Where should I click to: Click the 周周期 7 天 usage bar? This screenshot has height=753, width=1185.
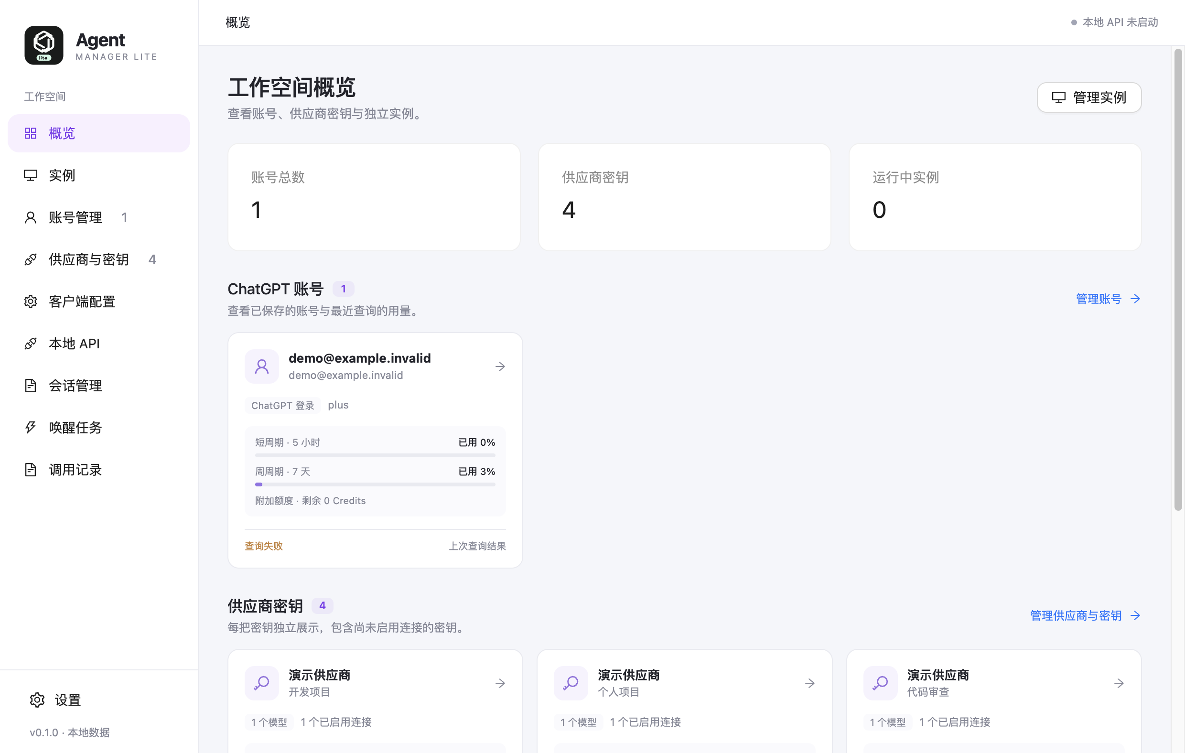375,485
